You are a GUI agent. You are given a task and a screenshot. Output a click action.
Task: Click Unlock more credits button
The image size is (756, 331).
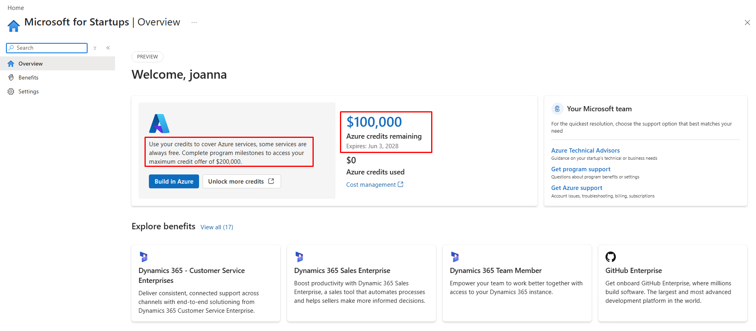pyautogui.click(x=242, y=181)
